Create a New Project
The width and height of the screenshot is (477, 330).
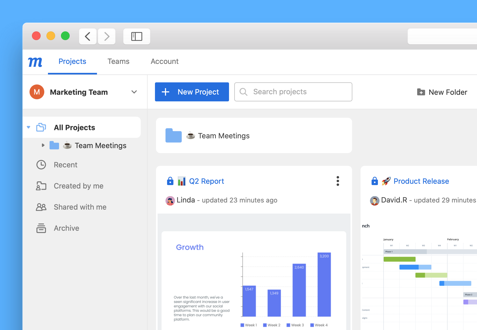coord(192,92)
